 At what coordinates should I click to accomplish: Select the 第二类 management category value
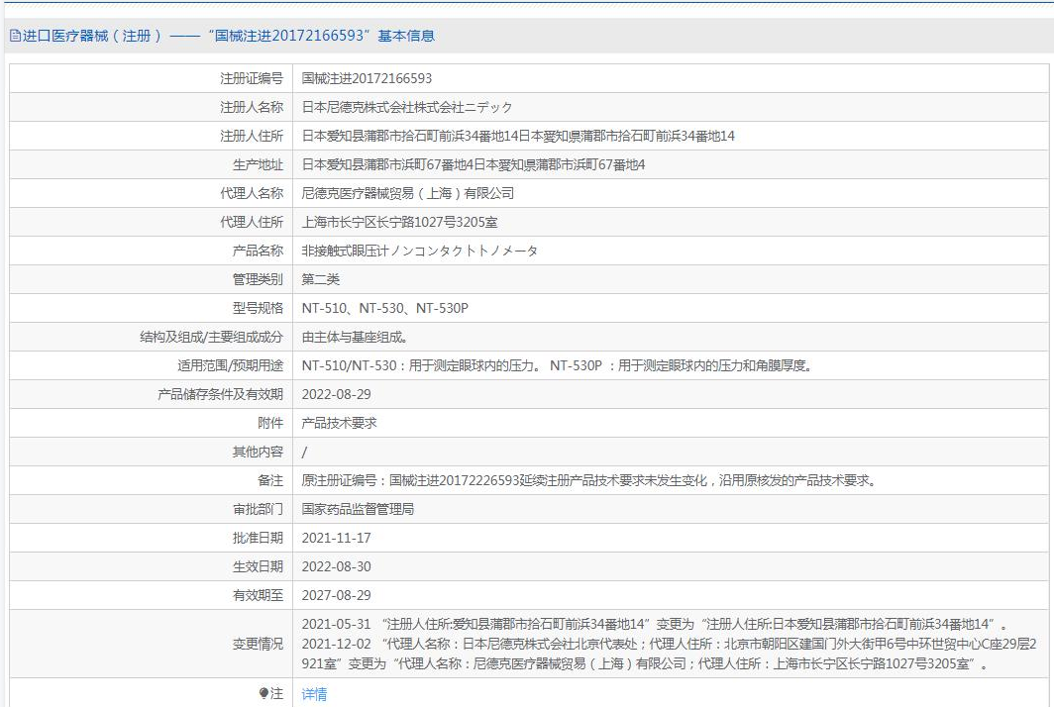coord(321,279)
